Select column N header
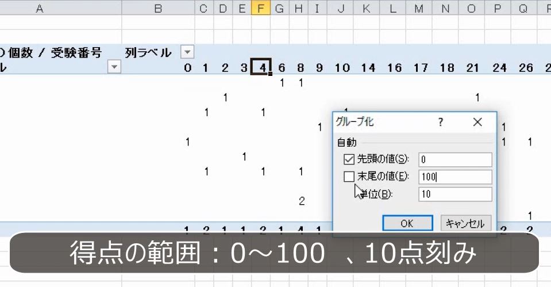The width and height of the screenshot is (551, 287). point(445,8)
